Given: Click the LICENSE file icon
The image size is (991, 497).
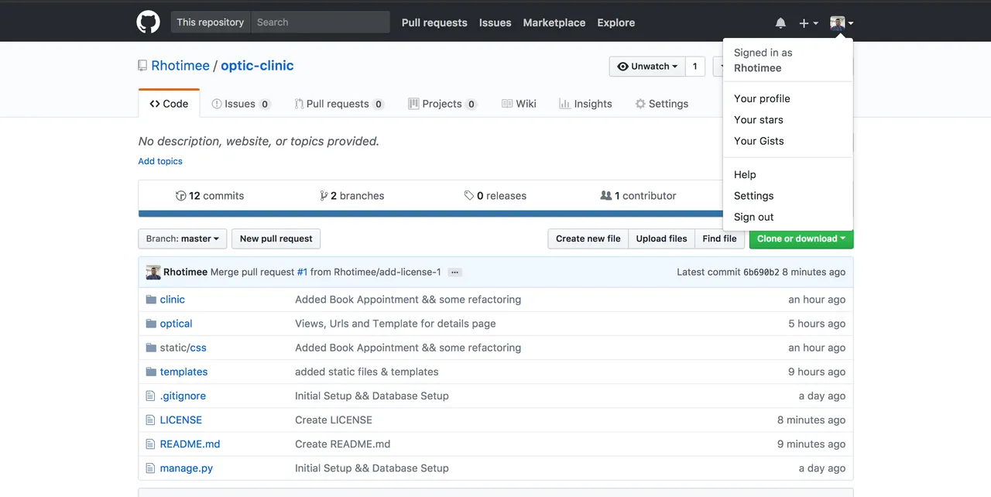Looking at the screenshot, I should (151, 420).
